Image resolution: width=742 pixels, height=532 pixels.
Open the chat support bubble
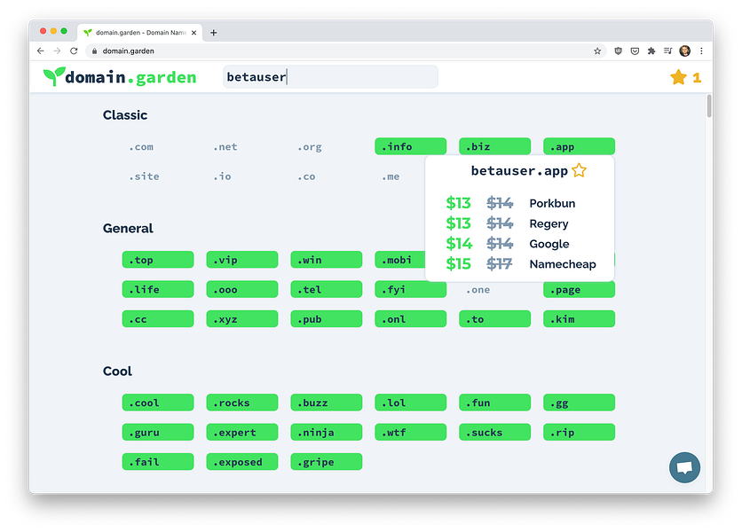point(684,467)
